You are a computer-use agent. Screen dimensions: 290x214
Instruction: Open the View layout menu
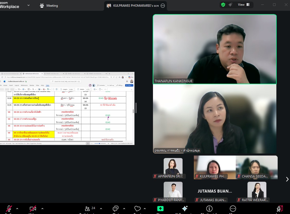pyautogui.click(x=243, y=5)
